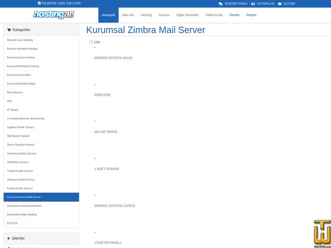Select Bireysel Windows Hosting category

[41, 49]
